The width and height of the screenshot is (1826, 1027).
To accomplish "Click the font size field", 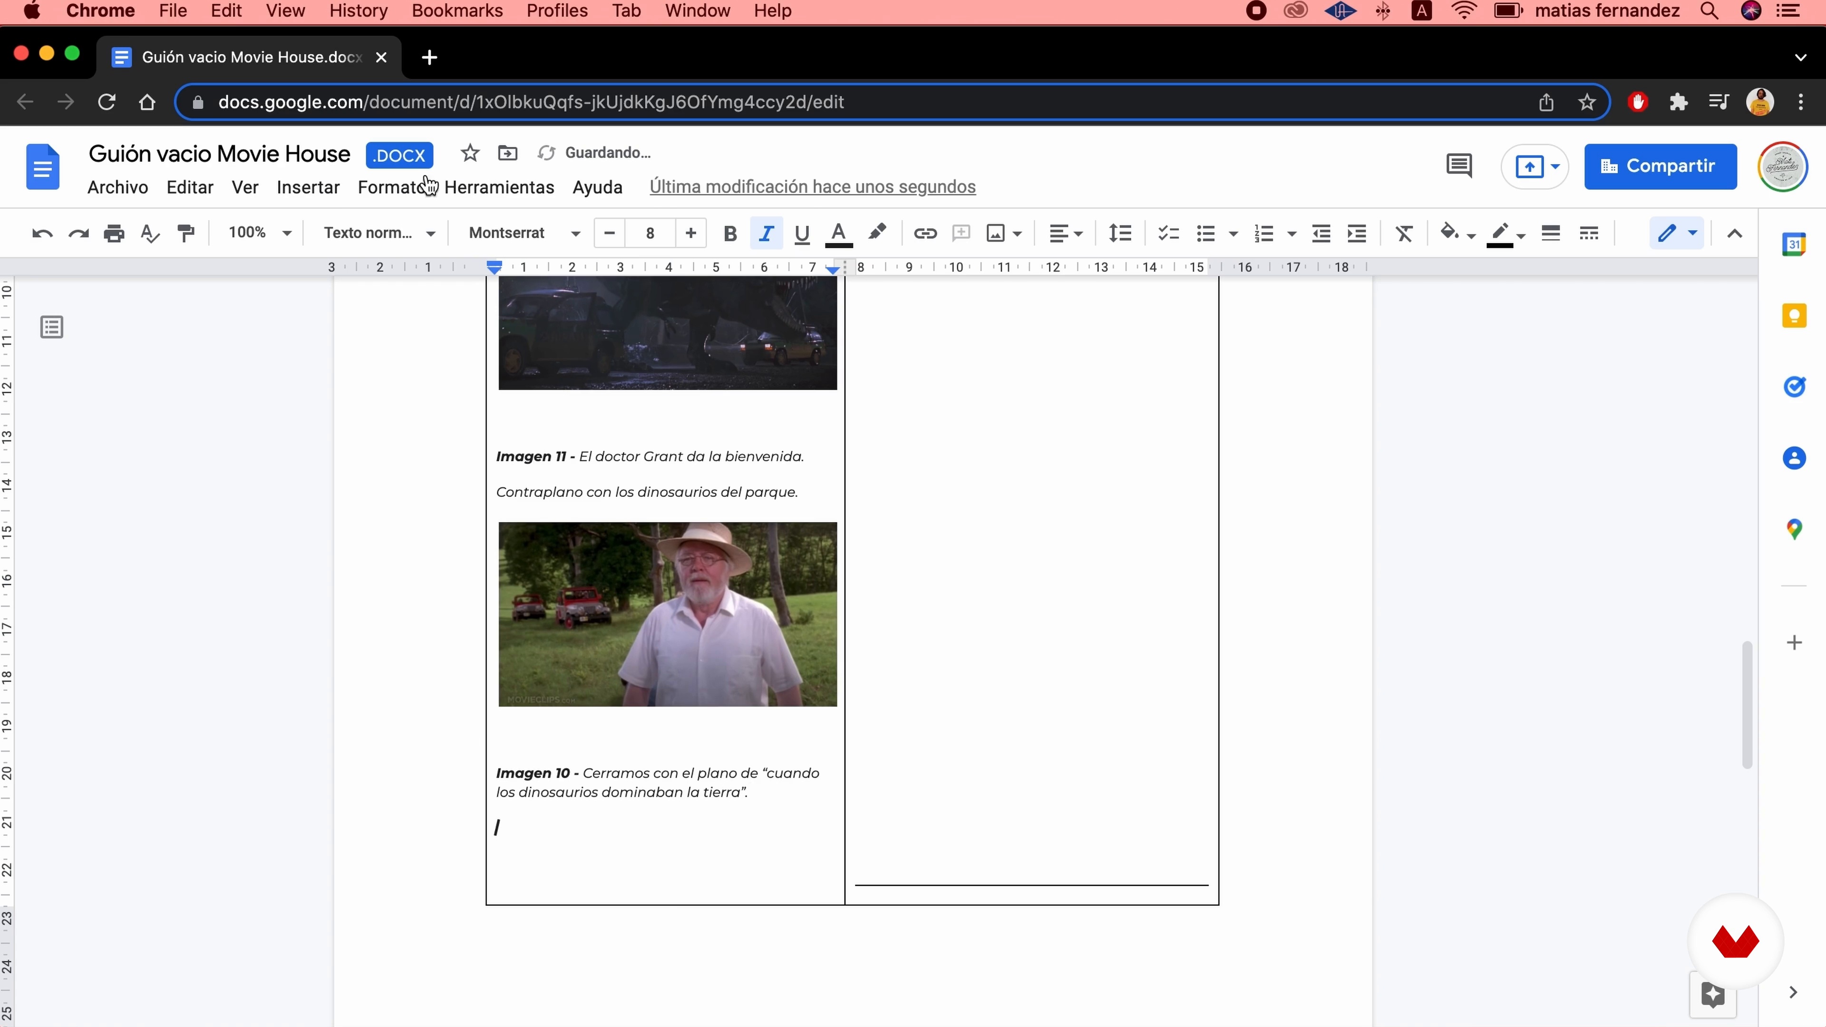I will coord(650,233).
